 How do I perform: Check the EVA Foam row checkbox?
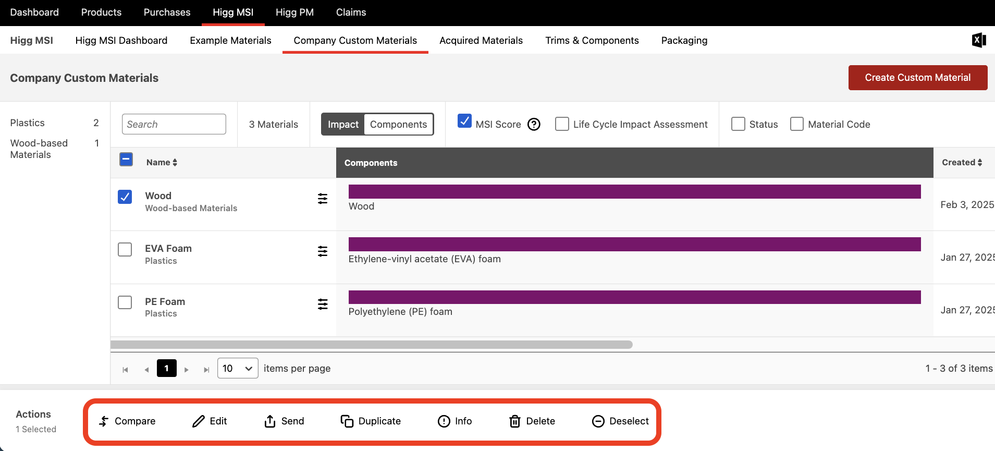[125, 249]
